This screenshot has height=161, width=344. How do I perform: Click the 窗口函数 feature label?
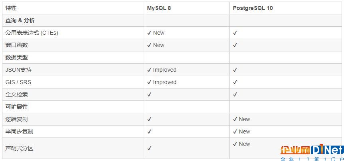[x=17, y=45]
